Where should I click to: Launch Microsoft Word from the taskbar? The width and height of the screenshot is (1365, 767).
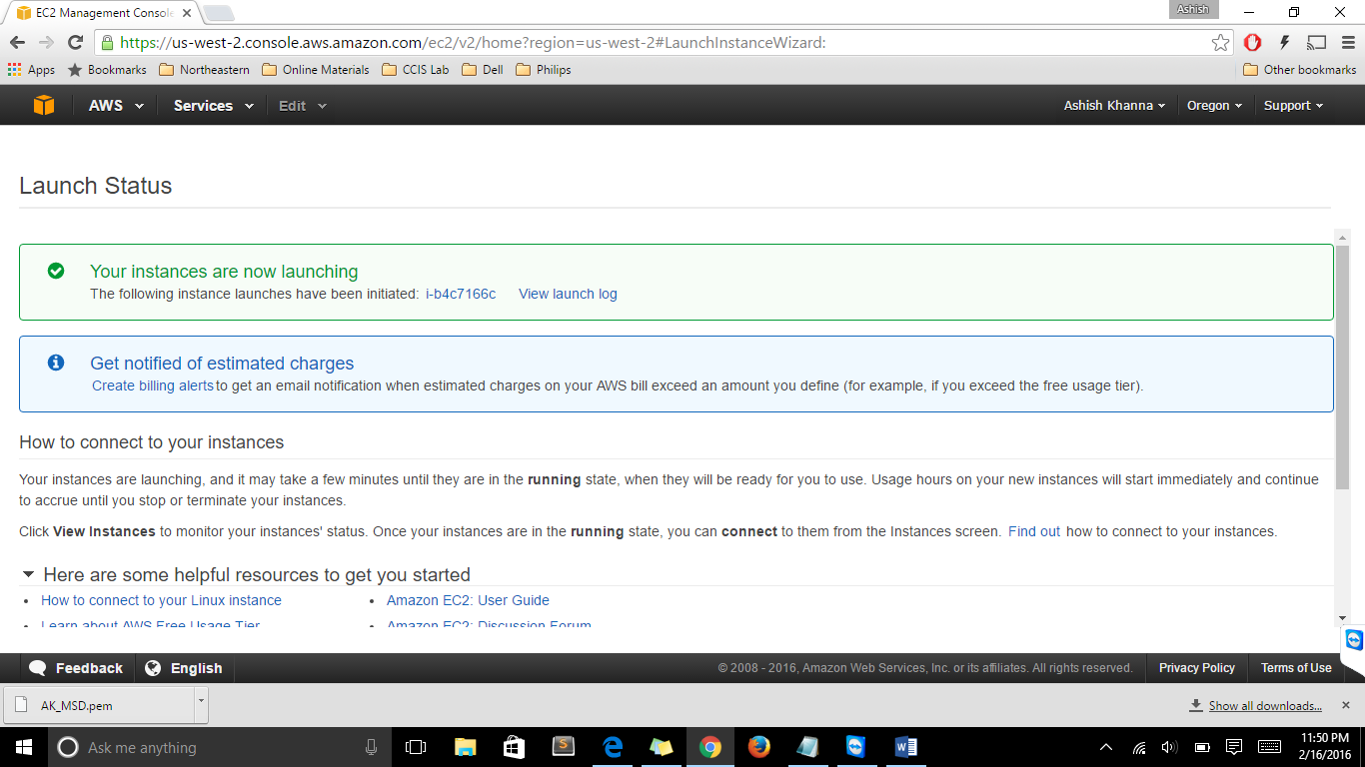coord(906,747)
